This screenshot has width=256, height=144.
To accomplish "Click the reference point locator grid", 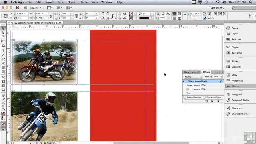I will click(6, 16).
